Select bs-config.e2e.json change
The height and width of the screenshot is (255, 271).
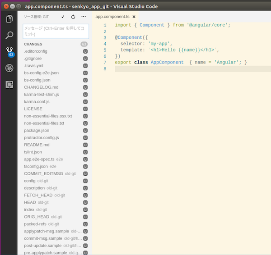coord(55,73)
